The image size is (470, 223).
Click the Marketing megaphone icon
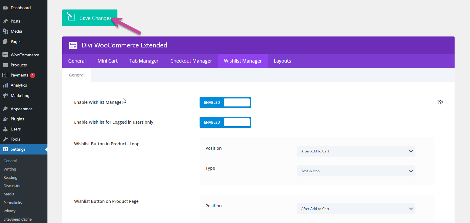tap(5, 95)
